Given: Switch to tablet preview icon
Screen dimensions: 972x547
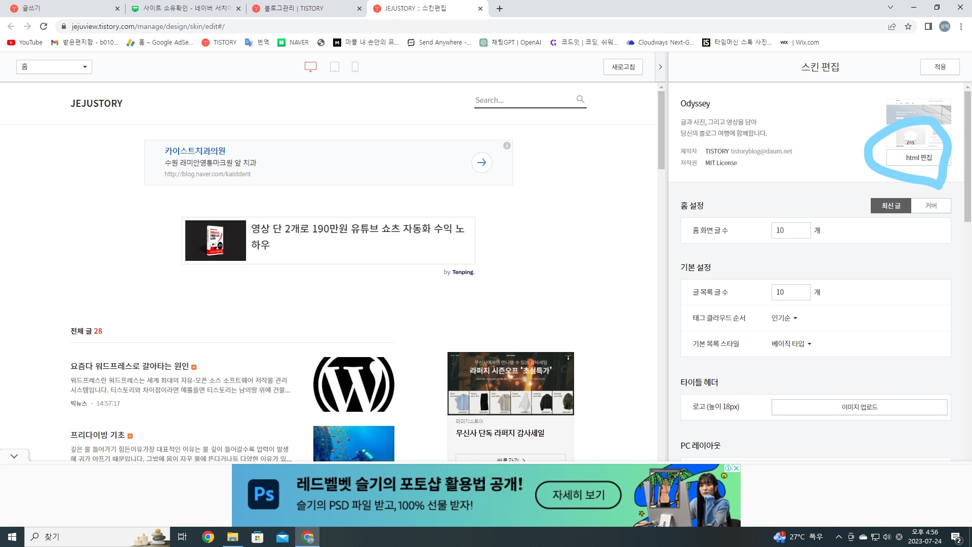Looking at the screenshot, I should (x=334, y=67).
